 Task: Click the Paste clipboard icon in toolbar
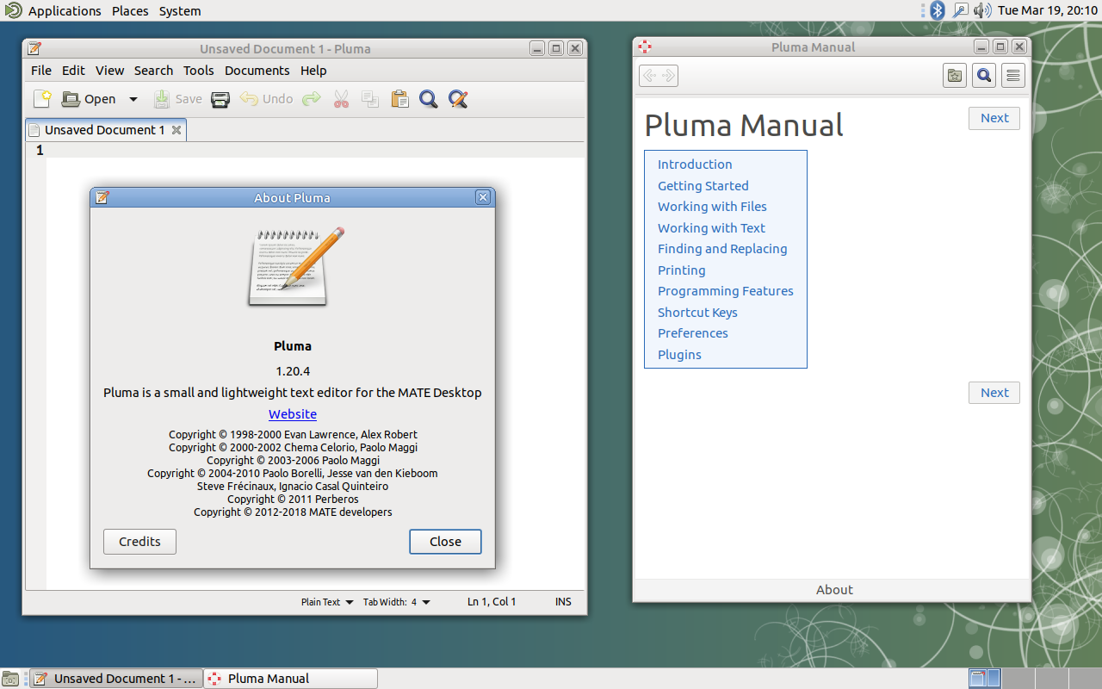point(399,99)
